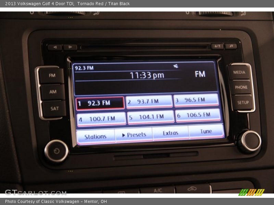Expand the Presets list with its arrow
274x205 pixels.
(x=124, y=135)
